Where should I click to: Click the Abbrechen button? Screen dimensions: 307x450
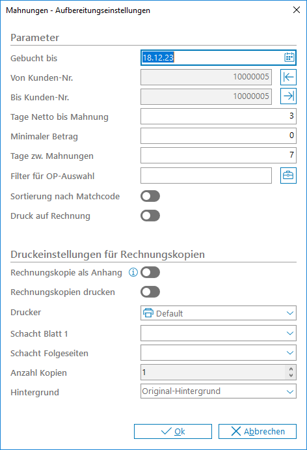click(258, 431)
